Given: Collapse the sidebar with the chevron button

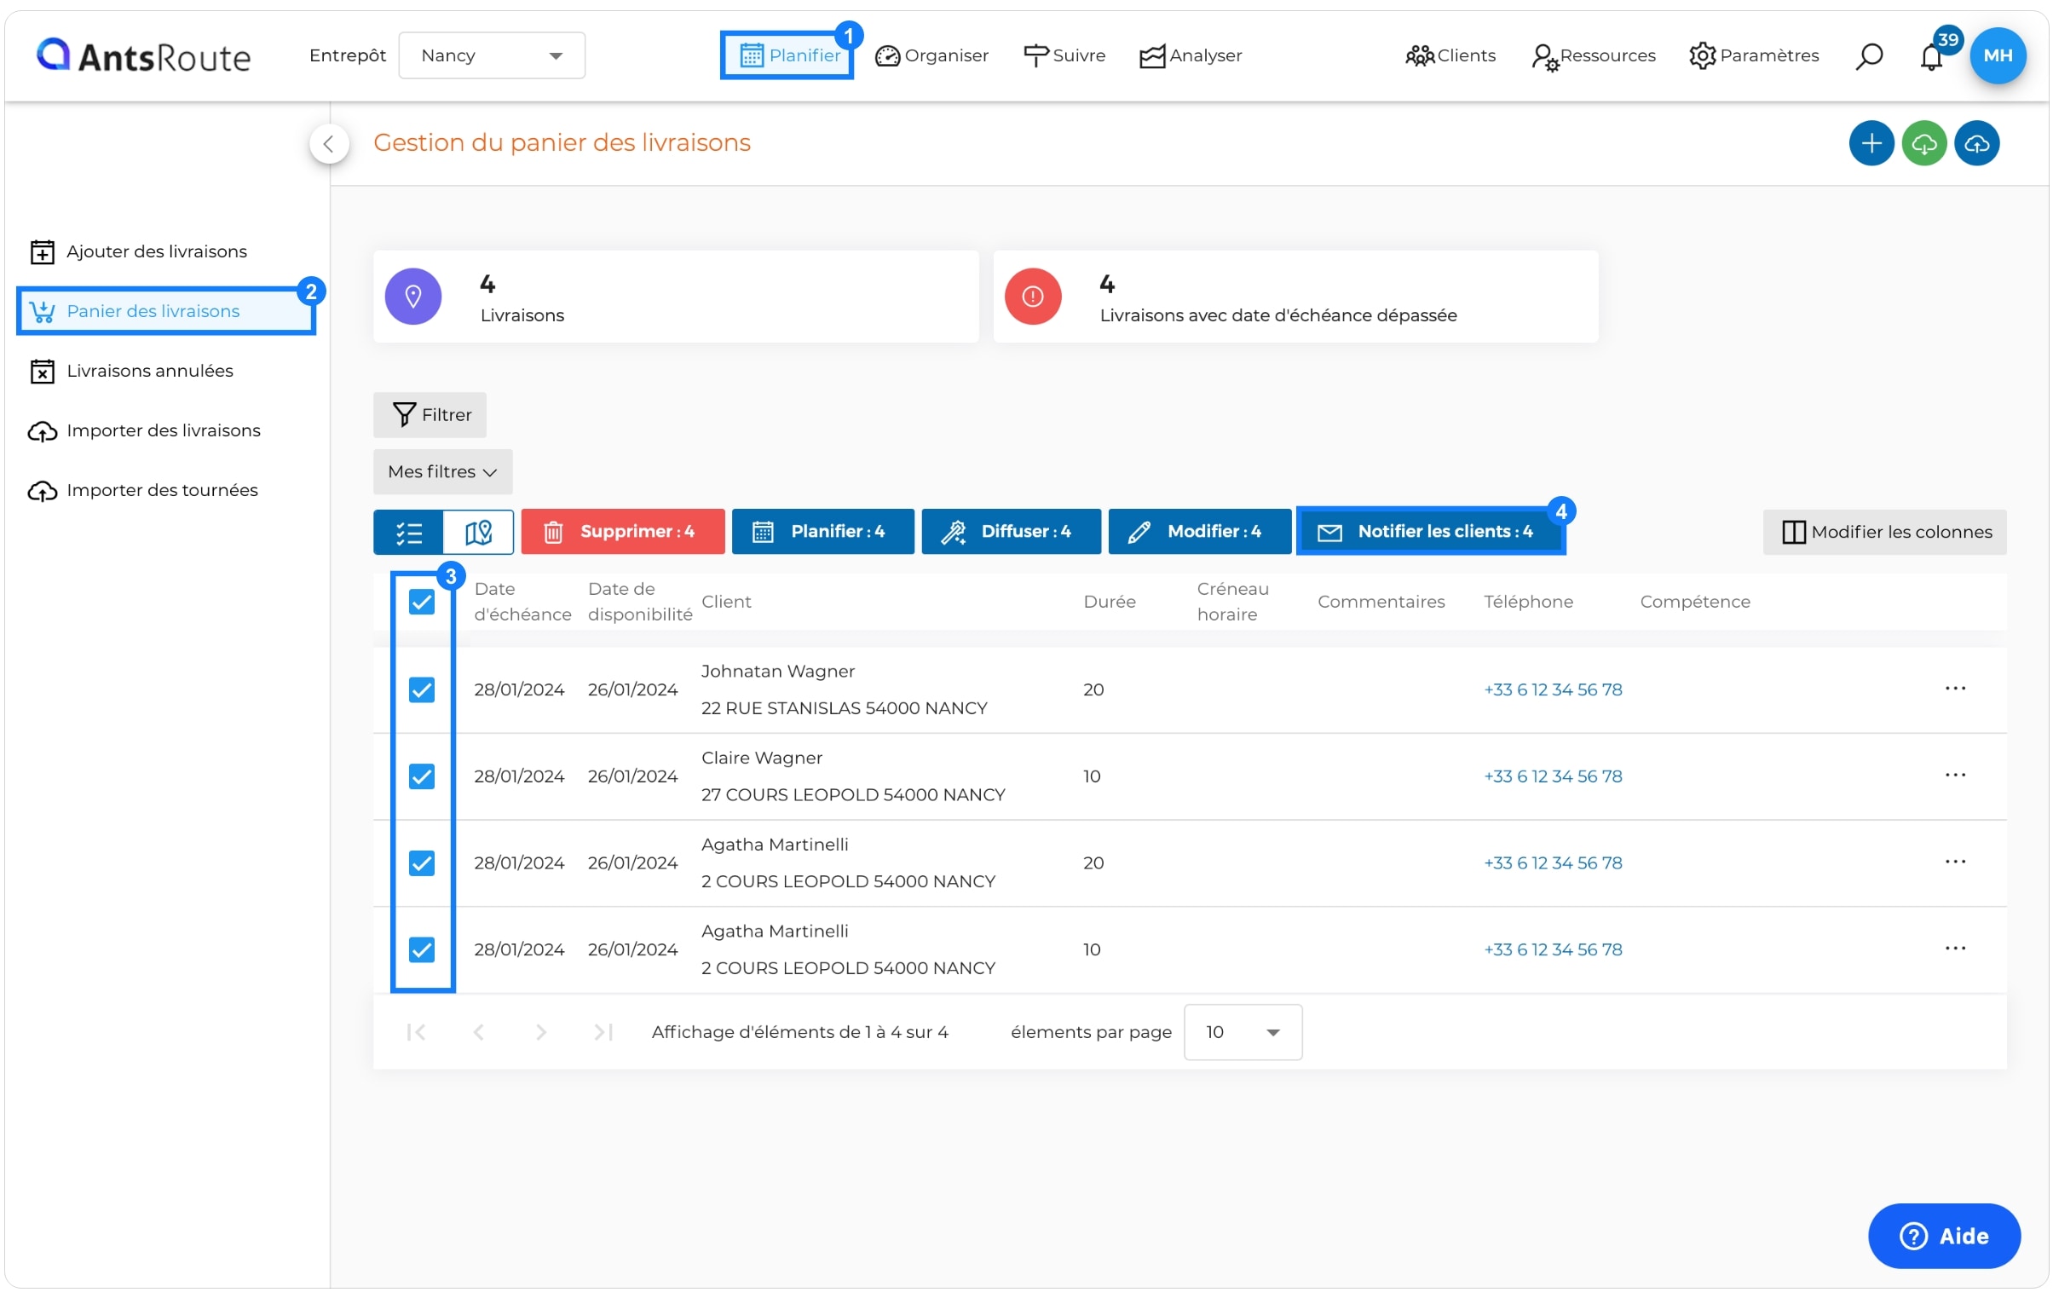Looking at the screenshot, I should pyautogui.click(x=329, y=143).
